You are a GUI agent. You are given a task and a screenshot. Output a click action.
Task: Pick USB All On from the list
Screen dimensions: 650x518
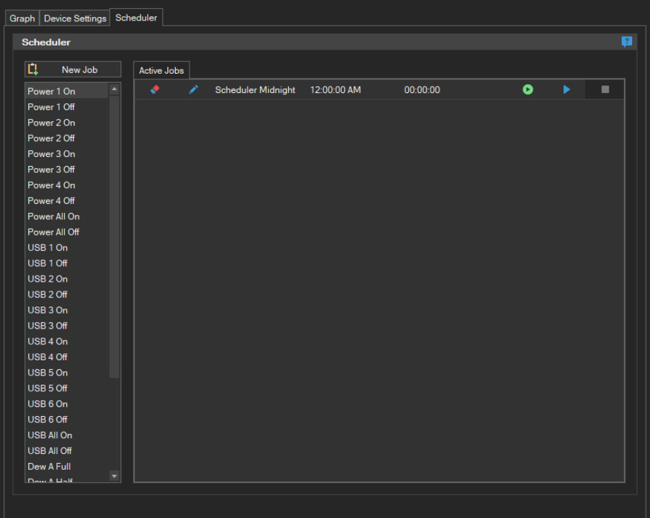[67, 435]
